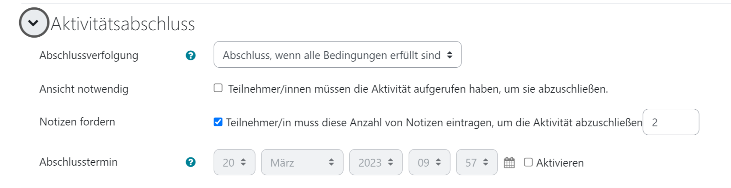Enable the 'Aktivieren' checkbox

tap(529, 162)
